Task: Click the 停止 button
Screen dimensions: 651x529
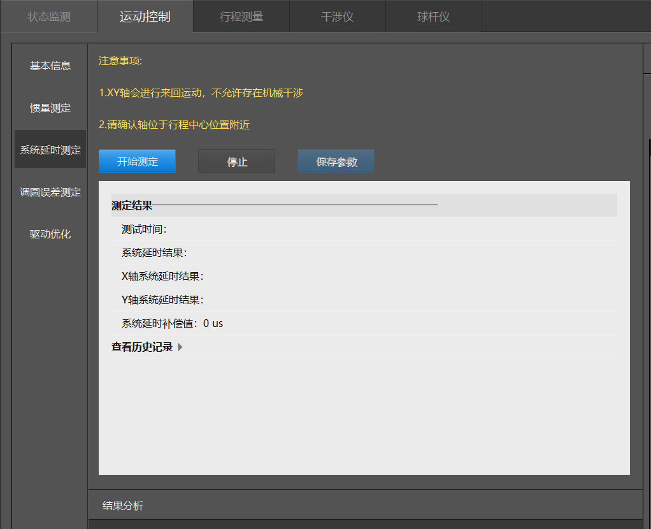Action: [x=237, y=161]
